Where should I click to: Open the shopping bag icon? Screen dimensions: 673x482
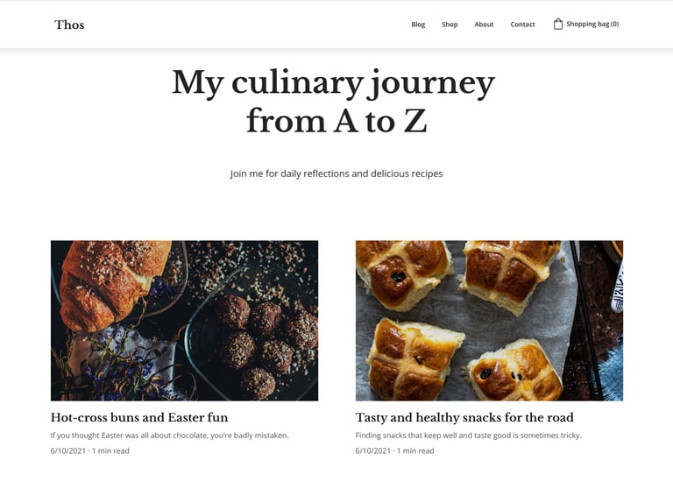pos(558,25)
